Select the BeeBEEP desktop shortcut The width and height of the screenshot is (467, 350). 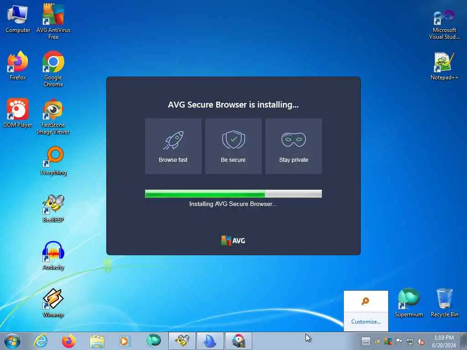tap(53, 208)
